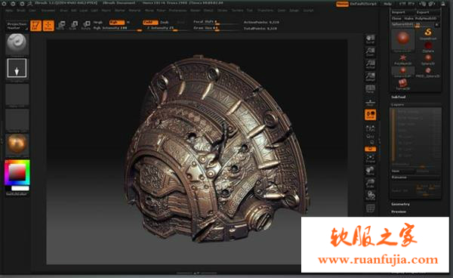Expand the SubTool palette section

coord(399,97)
